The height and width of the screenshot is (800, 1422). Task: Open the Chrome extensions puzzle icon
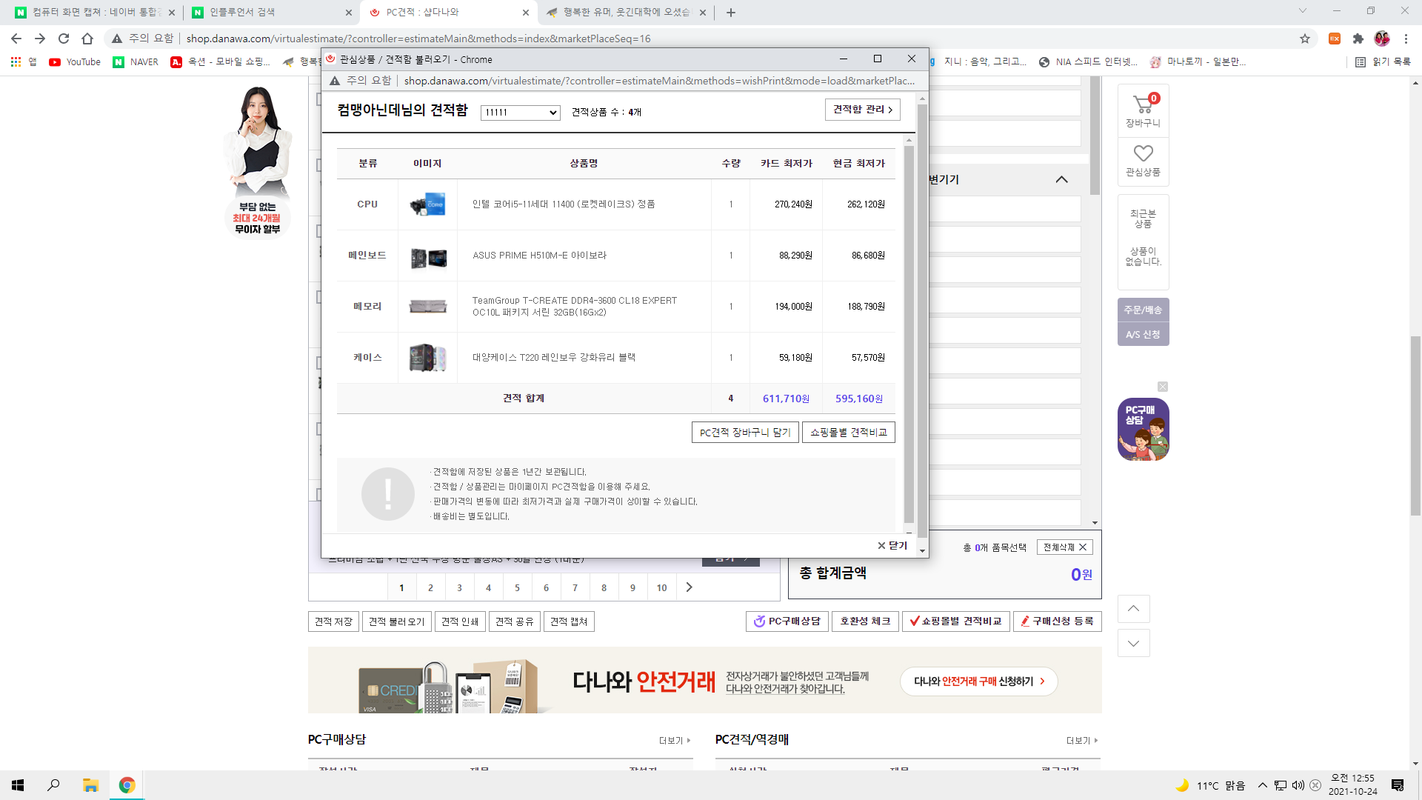click(x=1358, y=39)
